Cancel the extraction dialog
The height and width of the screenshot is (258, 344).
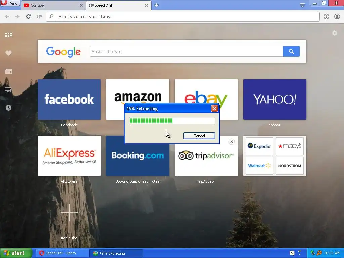(199, 136)
